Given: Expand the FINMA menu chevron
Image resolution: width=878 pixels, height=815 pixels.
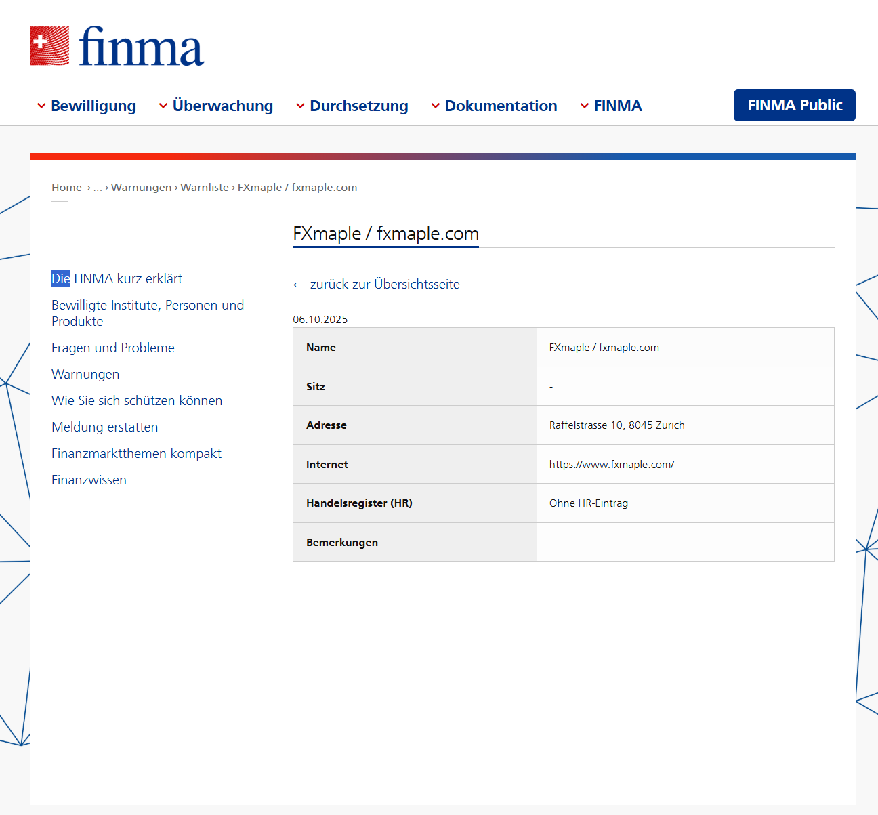Looking at the screenshot, I should coord(585,106).
